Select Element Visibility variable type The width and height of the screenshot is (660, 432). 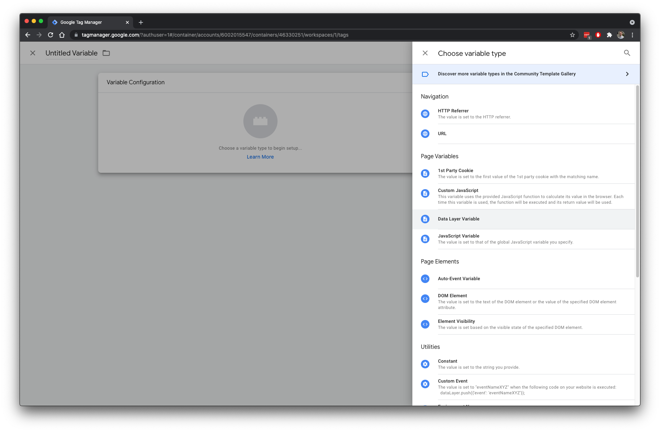click(524, 324)
